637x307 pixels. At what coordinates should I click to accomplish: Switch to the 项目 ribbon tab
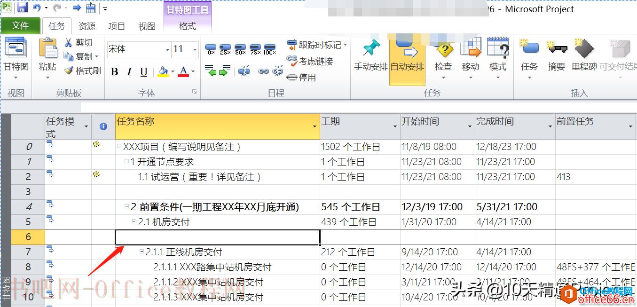coord(117,26)
